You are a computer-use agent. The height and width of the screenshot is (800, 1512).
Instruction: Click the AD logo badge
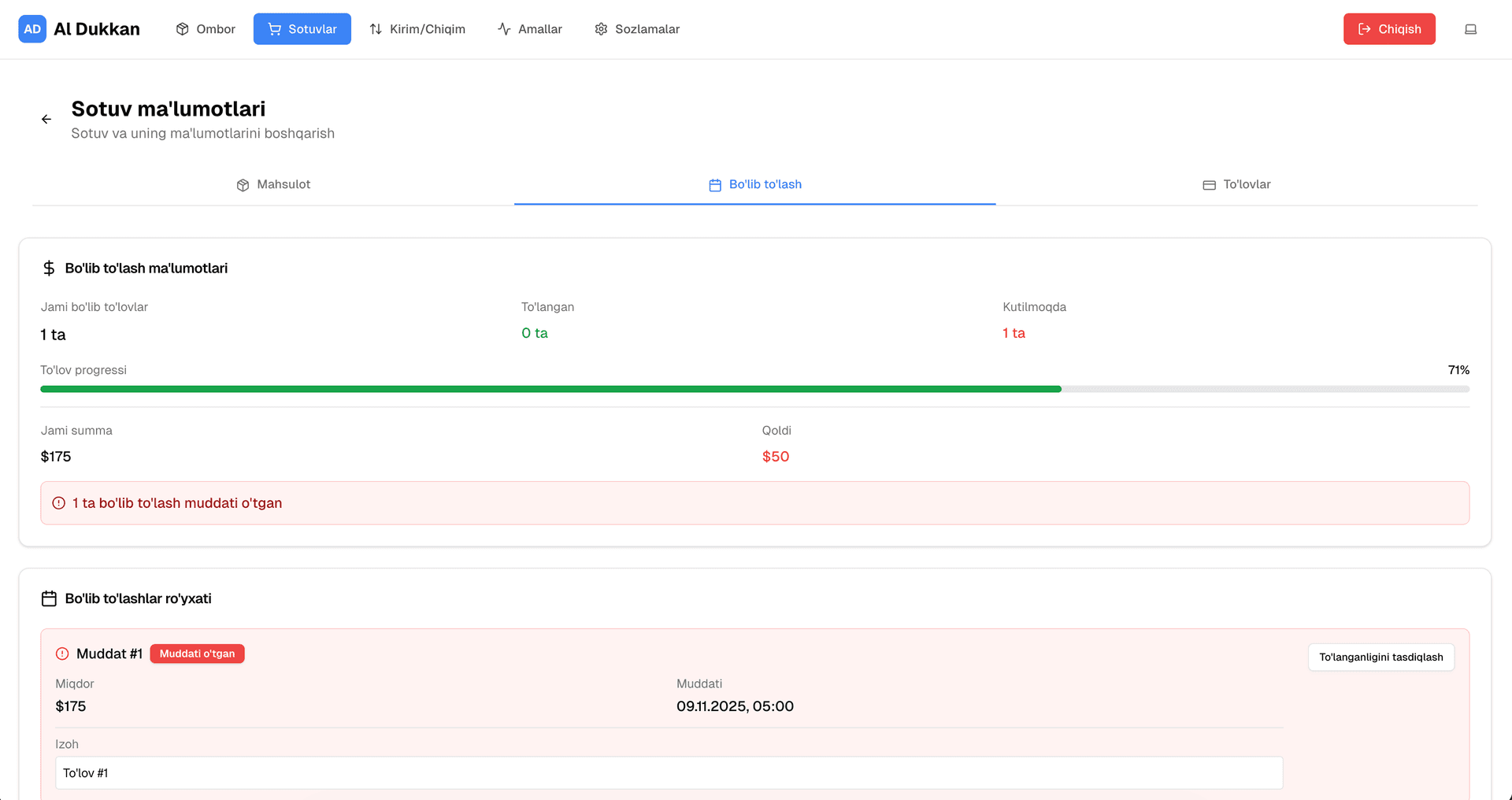(32, 29)
